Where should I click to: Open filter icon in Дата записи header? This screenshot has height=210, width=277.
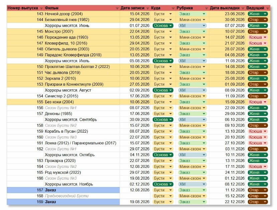click(x=148, y=8)
